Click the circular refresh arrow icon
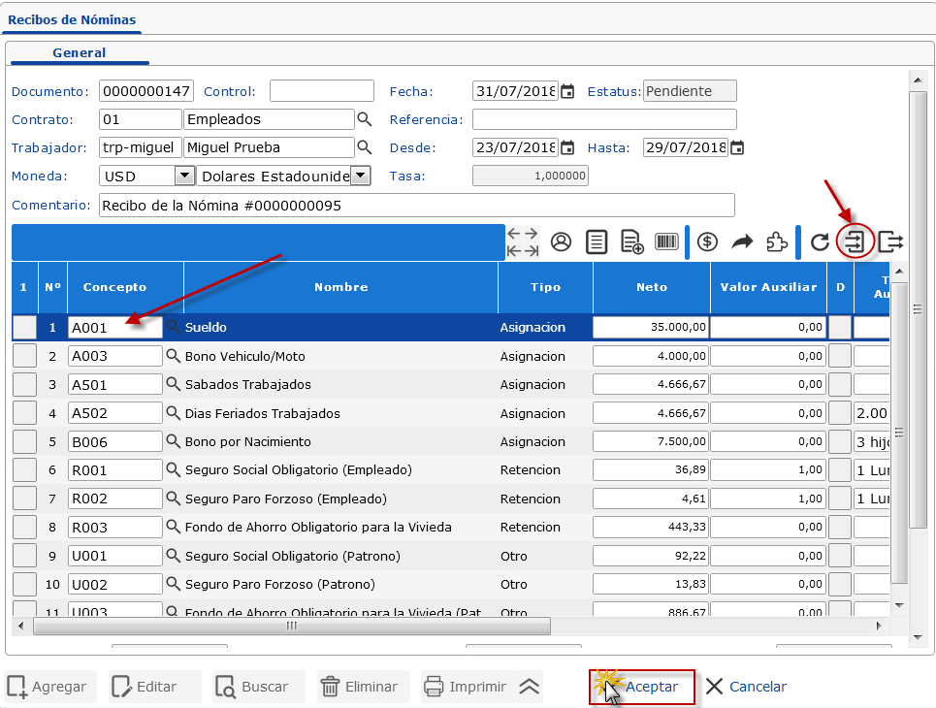 tap(820, 242)
